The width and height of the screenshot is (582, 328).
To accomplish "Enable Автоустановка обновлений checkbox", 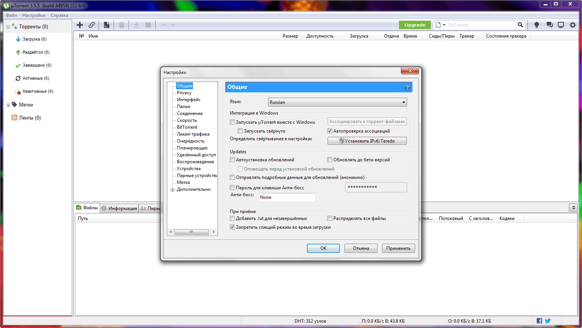I will click(232, 160).
